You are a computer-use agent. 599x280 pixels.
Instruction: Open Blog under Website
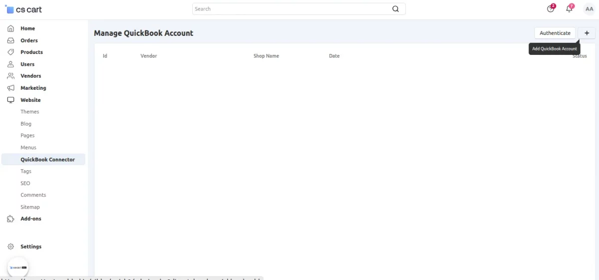pyautogui.click(x=26, y=124)
